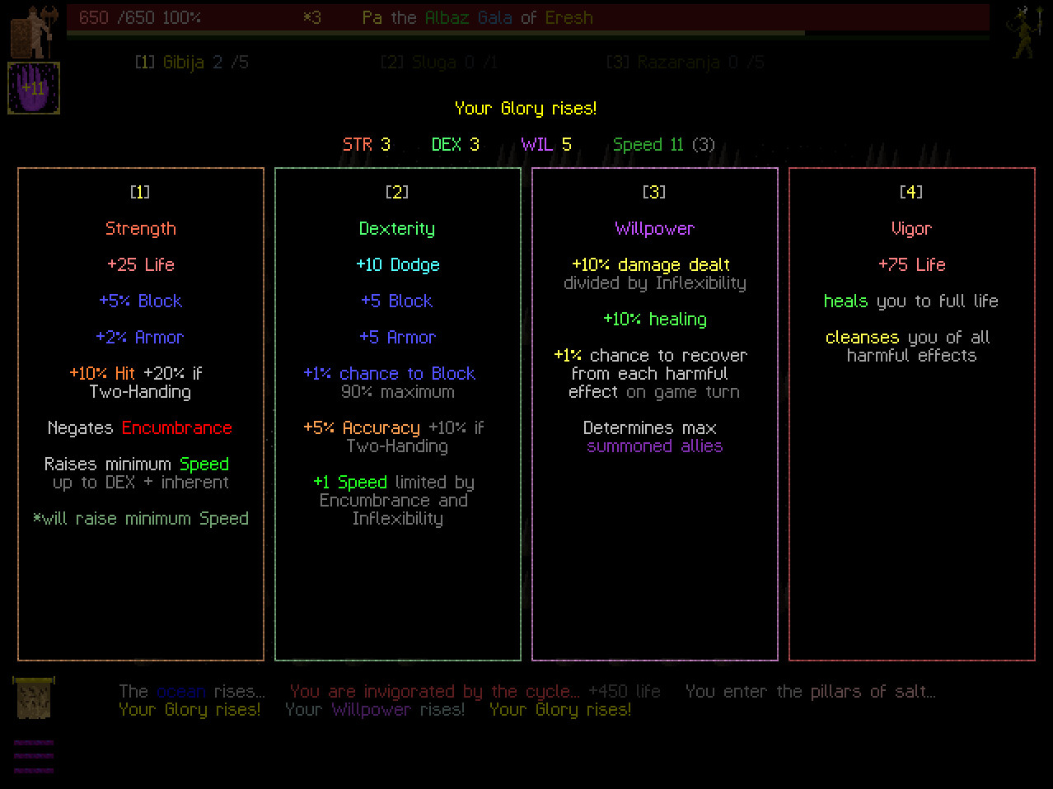Select the purple hand spell icon showing +11
The image size is (1053, 789).
tap(33, 88)
